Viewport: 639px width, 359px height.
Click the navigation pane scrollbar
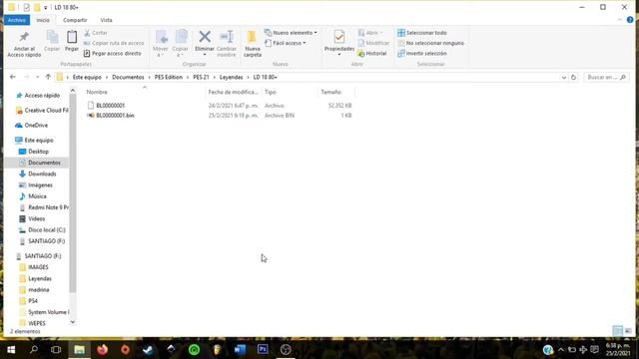(73, 191)
